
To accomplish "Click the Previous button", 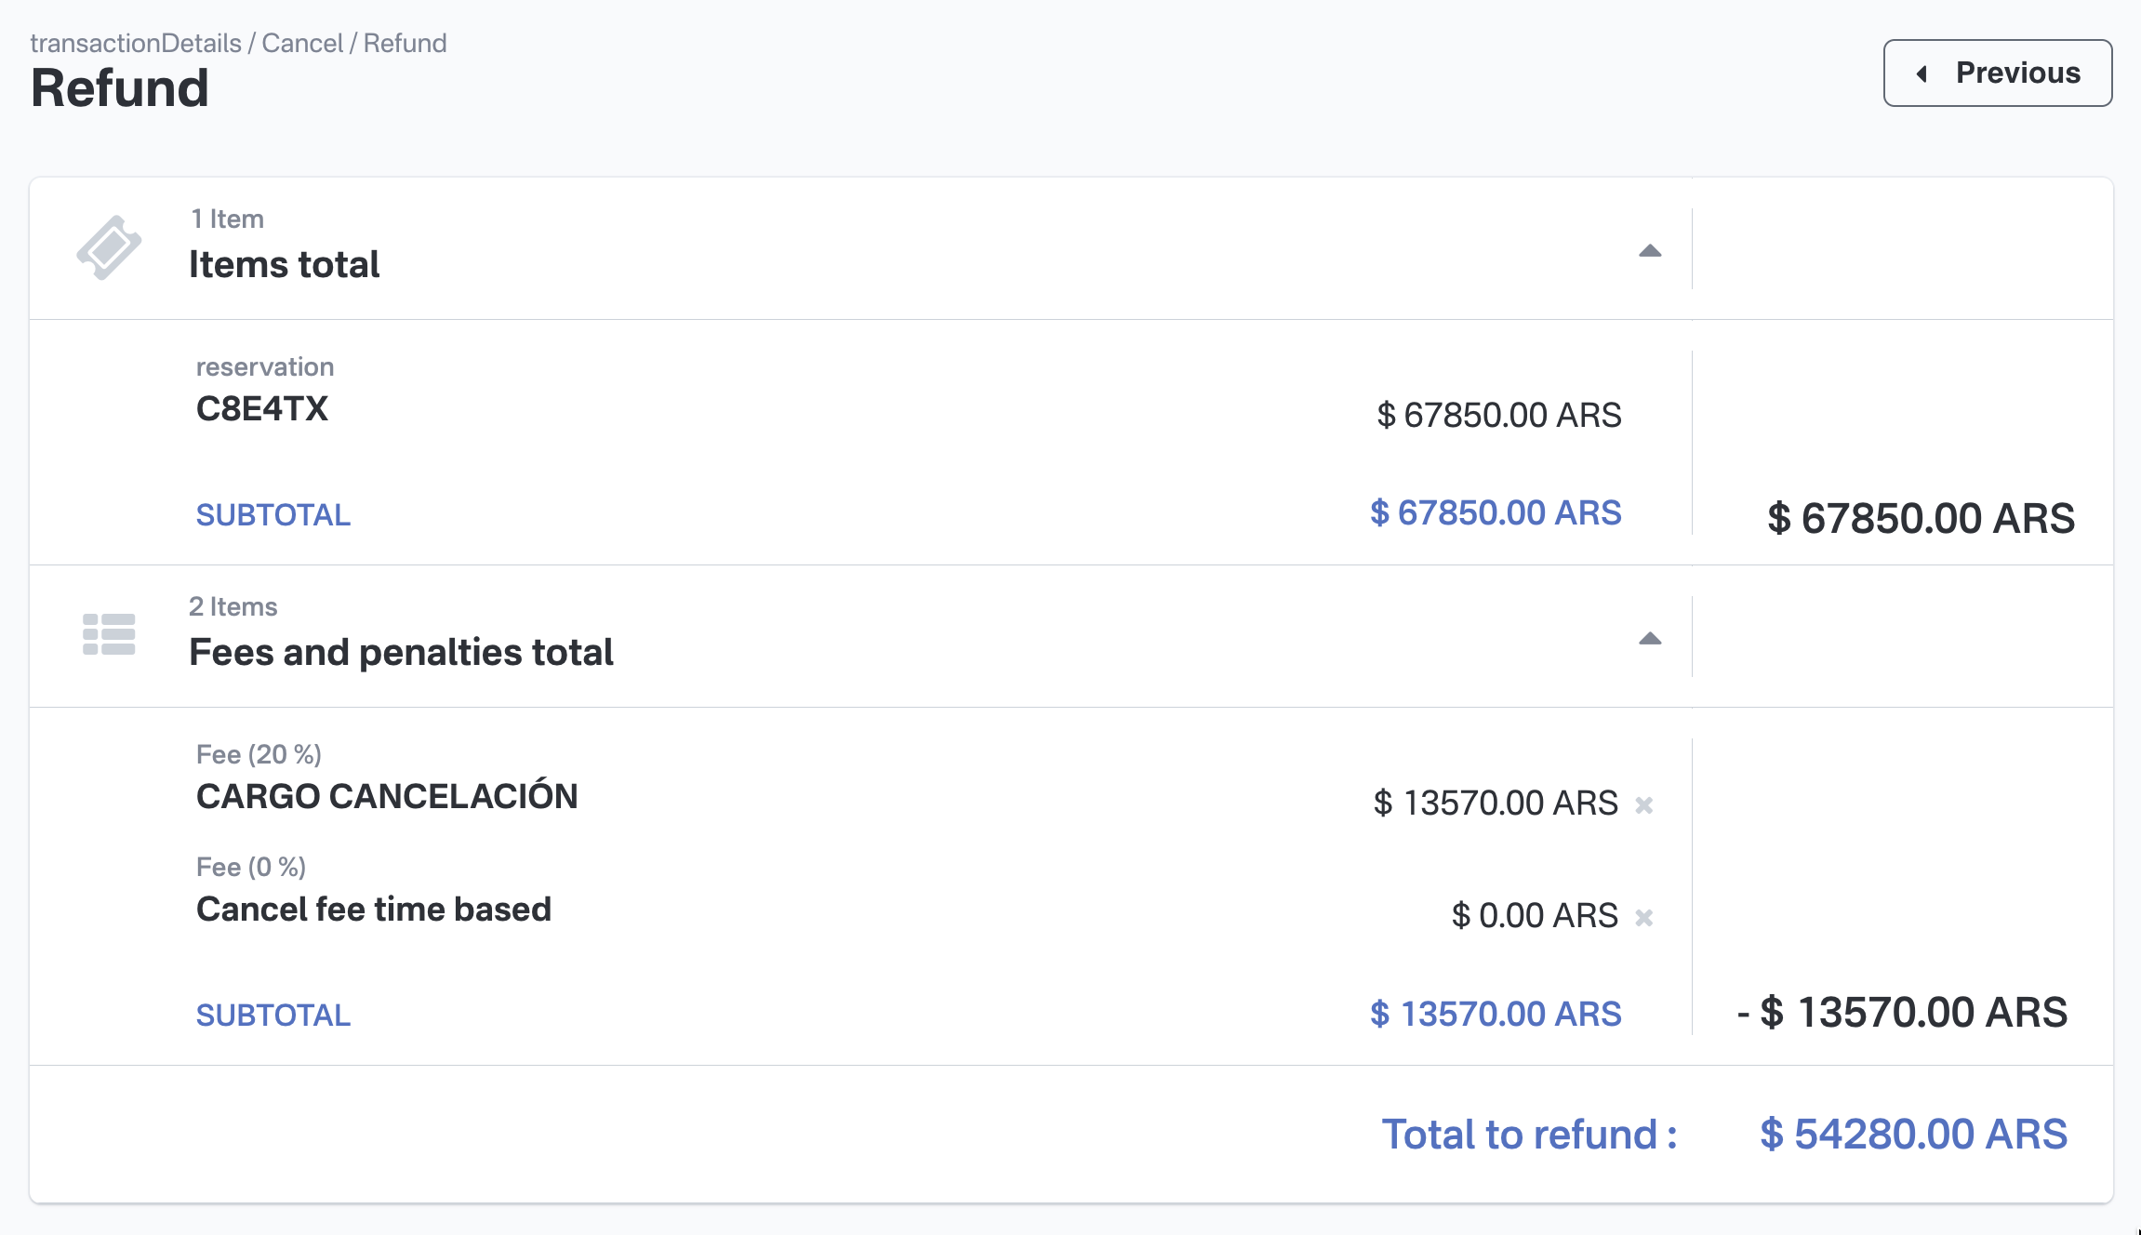I will click(x=1997, y=73).
